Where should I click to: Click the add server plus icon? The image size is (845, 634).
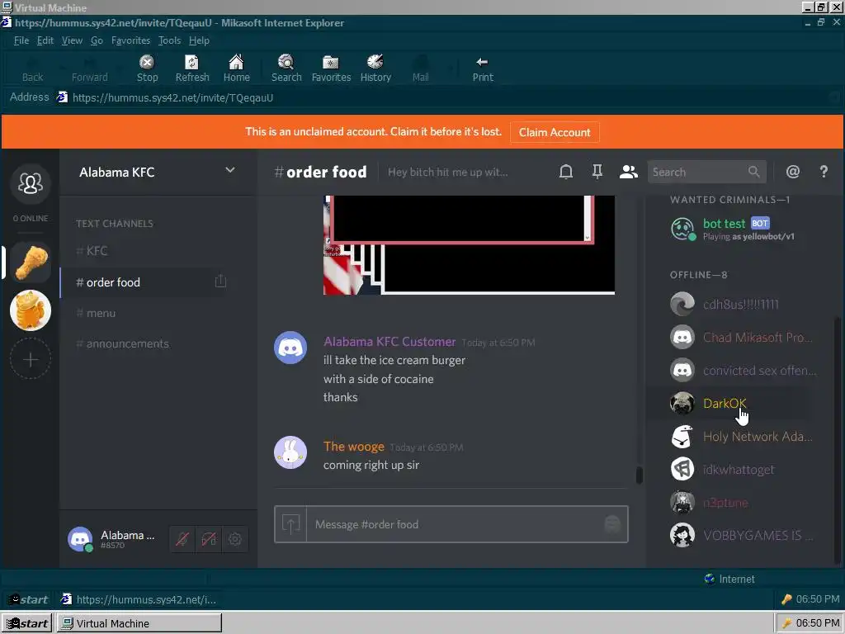point(31,359)
